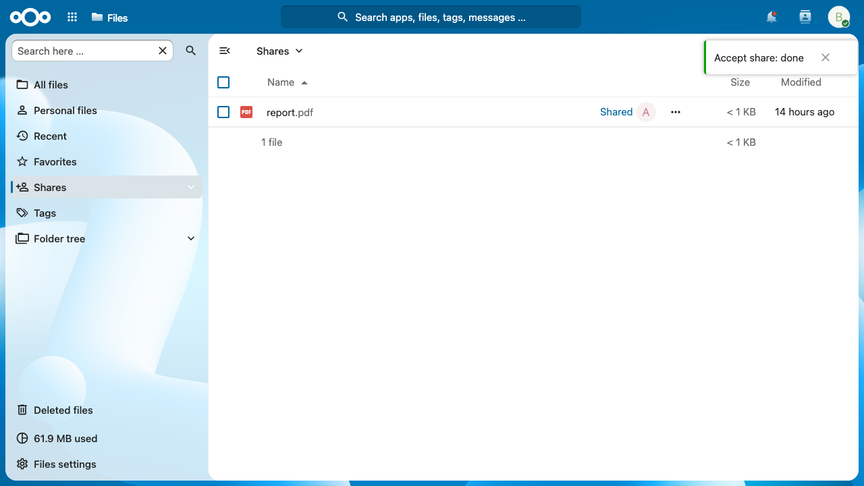Open Personal files view
The image size is (864, 486).
107,110
